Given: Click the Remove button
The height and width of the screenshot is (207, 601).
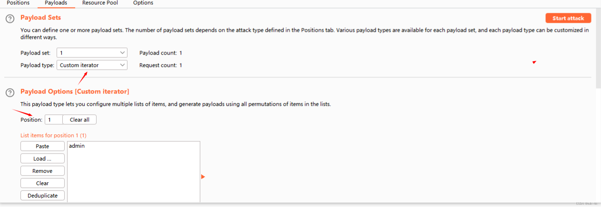Looking at the screenshot, I should (x=42, y=171).
